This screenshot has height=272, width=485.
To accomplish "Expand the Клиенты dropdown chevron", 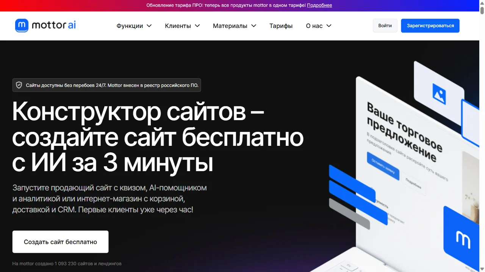I will [197, 26].
